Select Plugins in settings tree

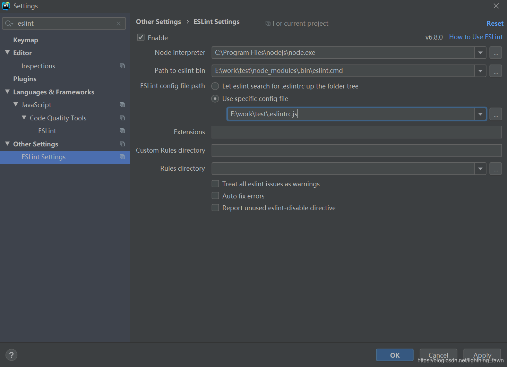coord(25,79)
